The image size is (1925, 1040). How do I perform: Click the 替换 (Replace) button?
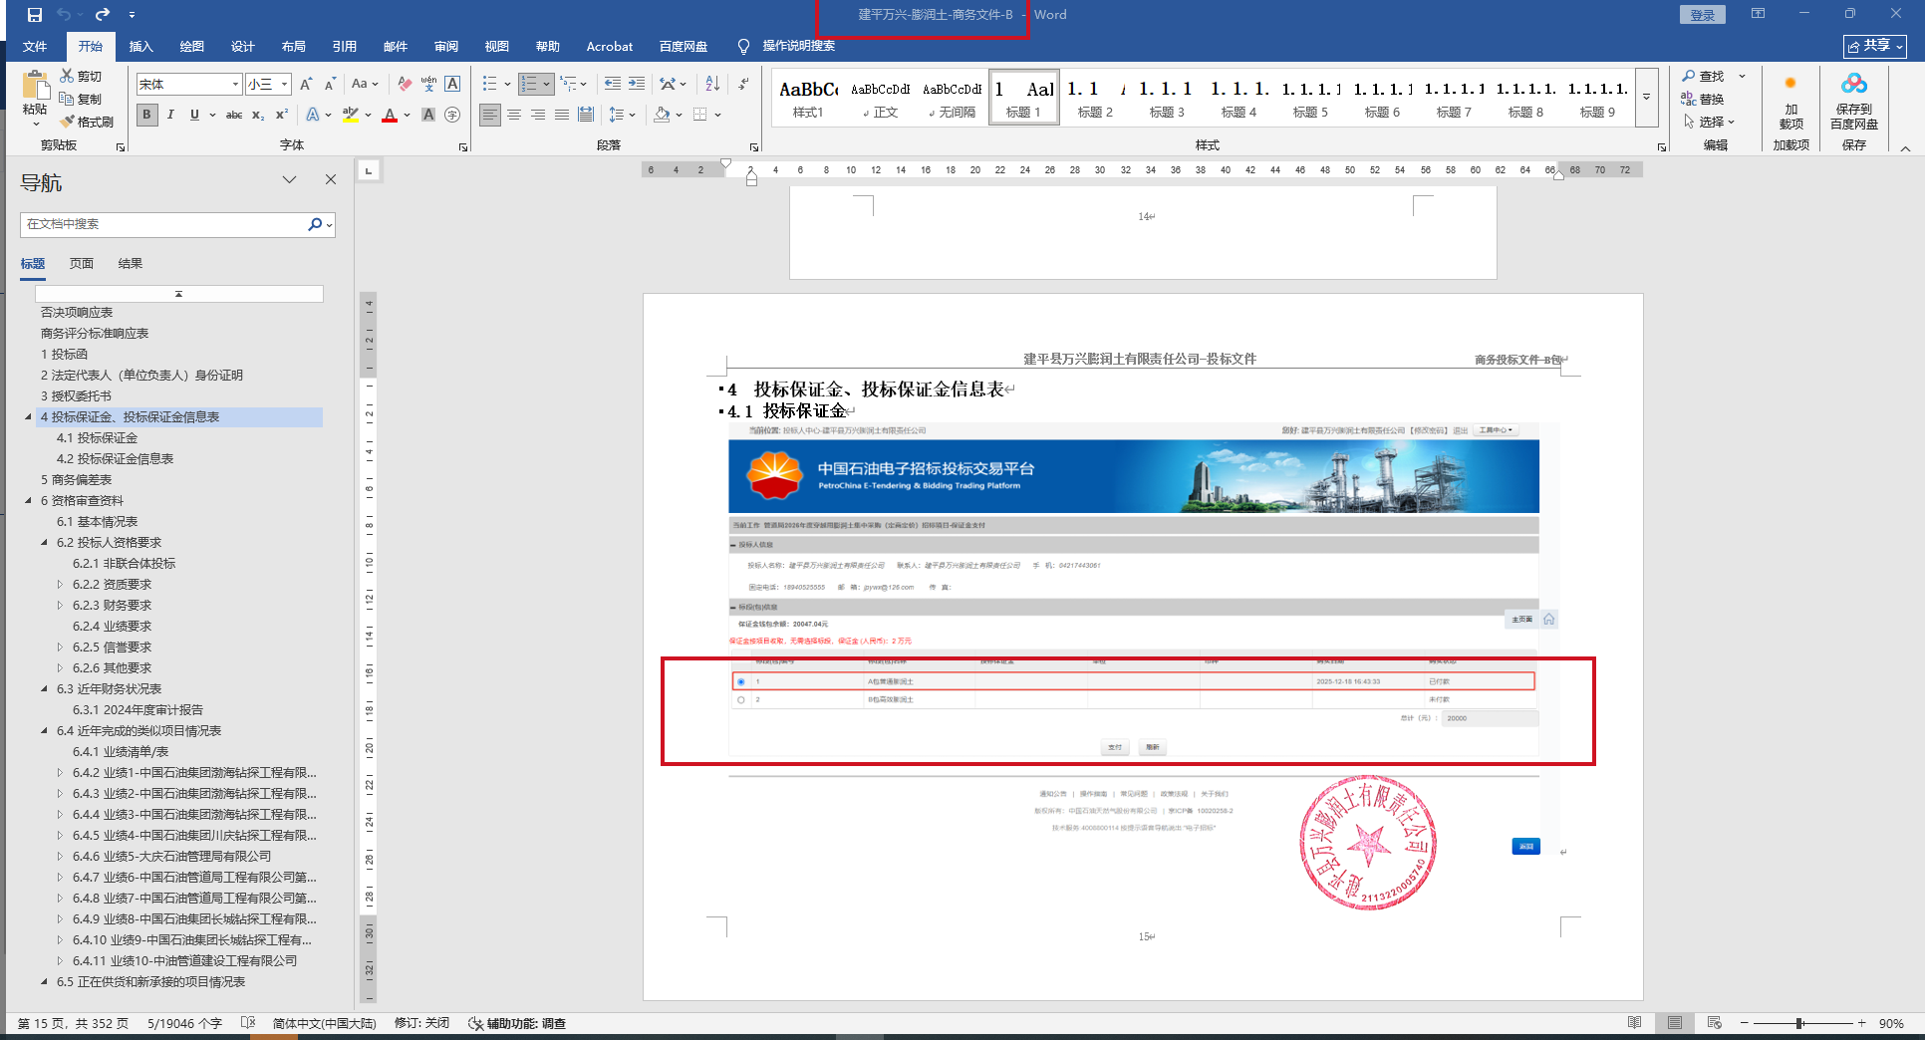pyautogui.click(x=1703, y=99)
